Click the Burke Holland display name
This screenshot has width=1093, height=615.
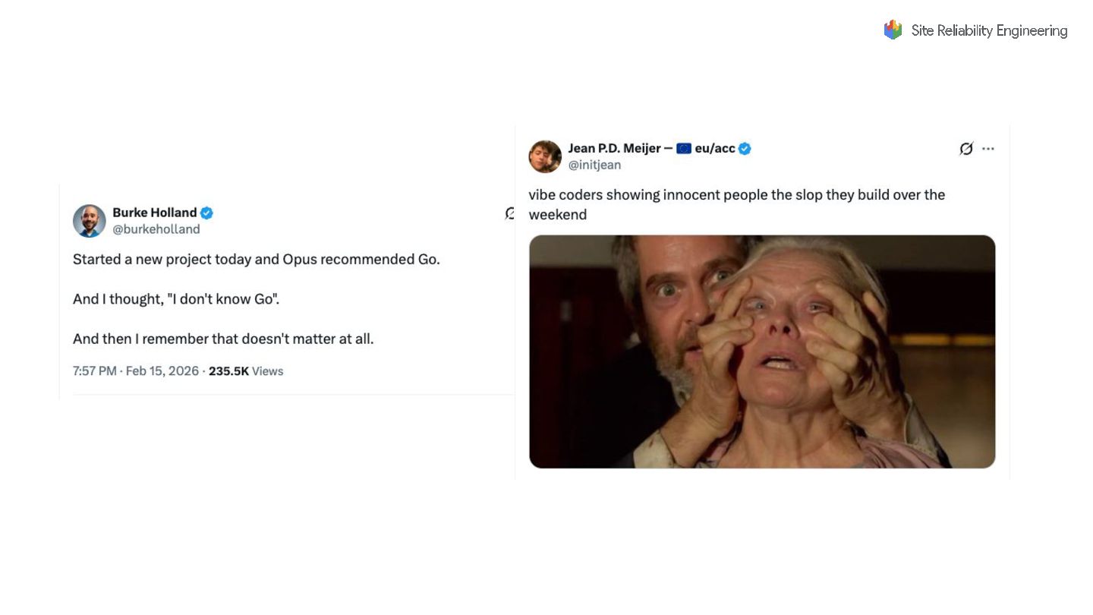pos(154,213)
